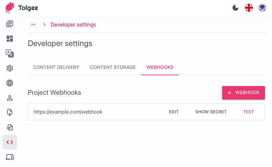Open Languages translate icon in sidebar
Screen dimensions: 272x167
(x=10, y=53)
